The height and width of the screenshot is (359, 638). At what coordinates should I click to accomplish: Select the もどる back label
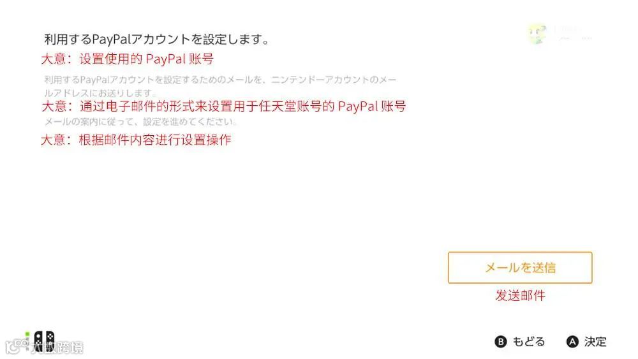[528, 342]
